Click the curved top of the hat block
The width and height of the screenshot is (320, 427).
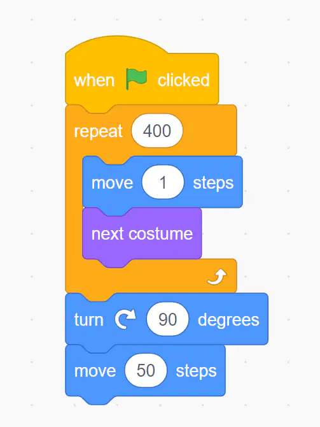click(117, 44)
